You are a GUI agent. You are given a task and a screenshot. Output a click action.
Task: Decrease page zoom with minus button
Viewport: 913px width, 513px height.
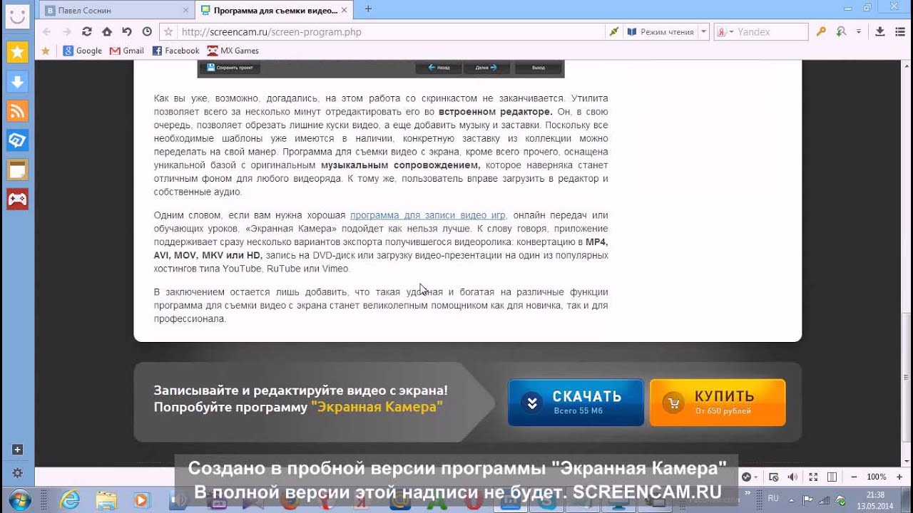(x=854, y=477)
